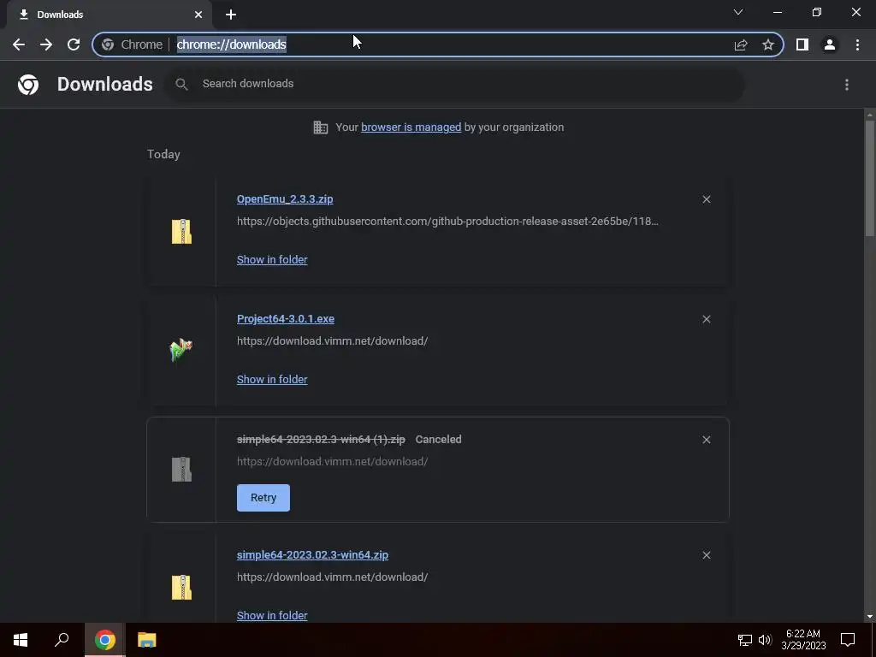
Task: Open the Downloads page more actions menu
Action: coord(847,85)
